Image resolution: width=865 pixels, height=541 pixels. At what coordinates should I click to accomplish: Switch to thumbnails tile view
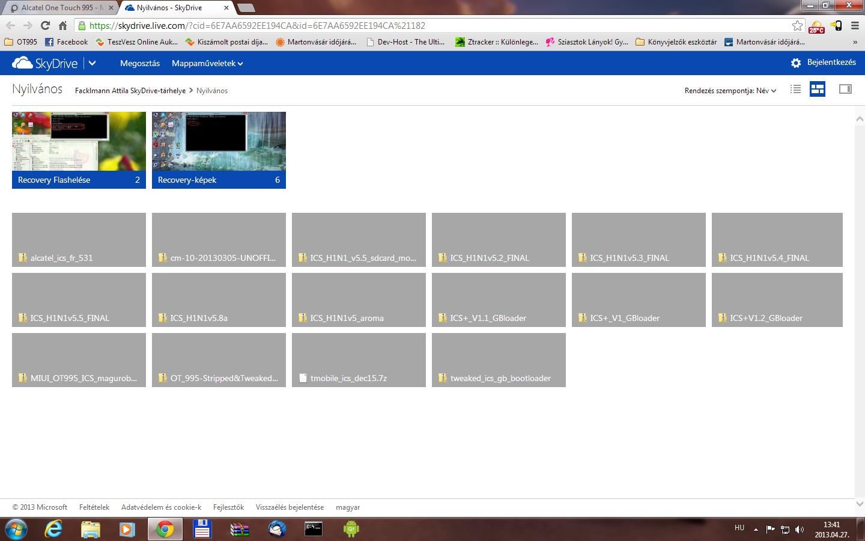[x=818, y=90]
